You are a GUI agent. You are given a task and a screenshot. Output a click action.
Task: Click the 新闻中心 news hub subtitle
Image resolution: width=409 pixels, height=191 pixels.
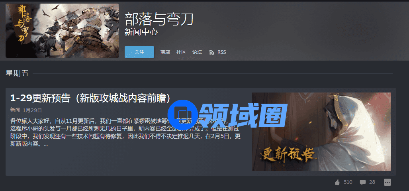141,32
